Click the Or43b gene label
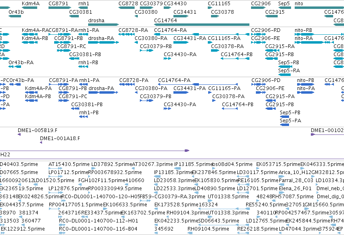Image resolution: width=344 pixels, height=235 pixels. click(16, 12)
